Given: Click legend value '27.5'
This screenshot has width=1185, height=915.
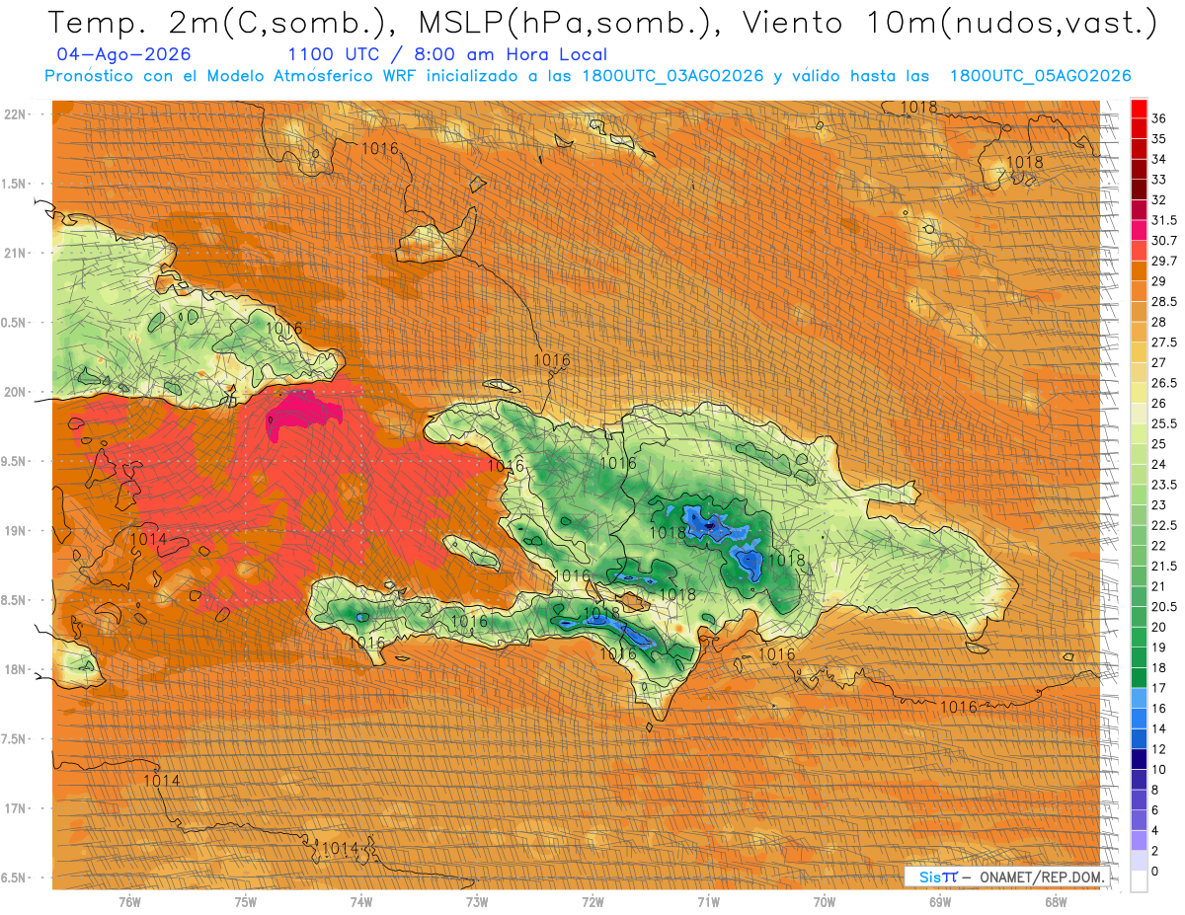Looking at the screenshot, I should coord(1164,343).
